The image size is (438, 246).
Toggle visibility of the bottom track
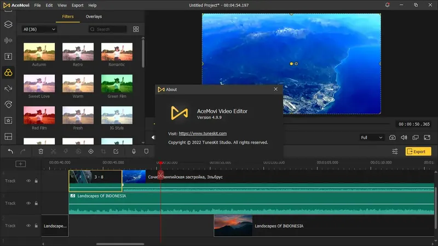[28, 225]
